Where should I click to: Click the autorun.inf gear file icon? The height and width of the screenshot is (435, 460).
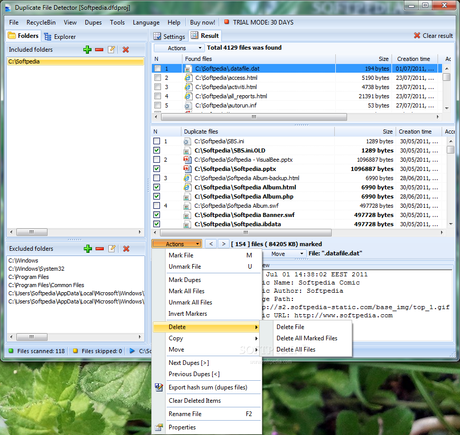(x=188, y=105)
